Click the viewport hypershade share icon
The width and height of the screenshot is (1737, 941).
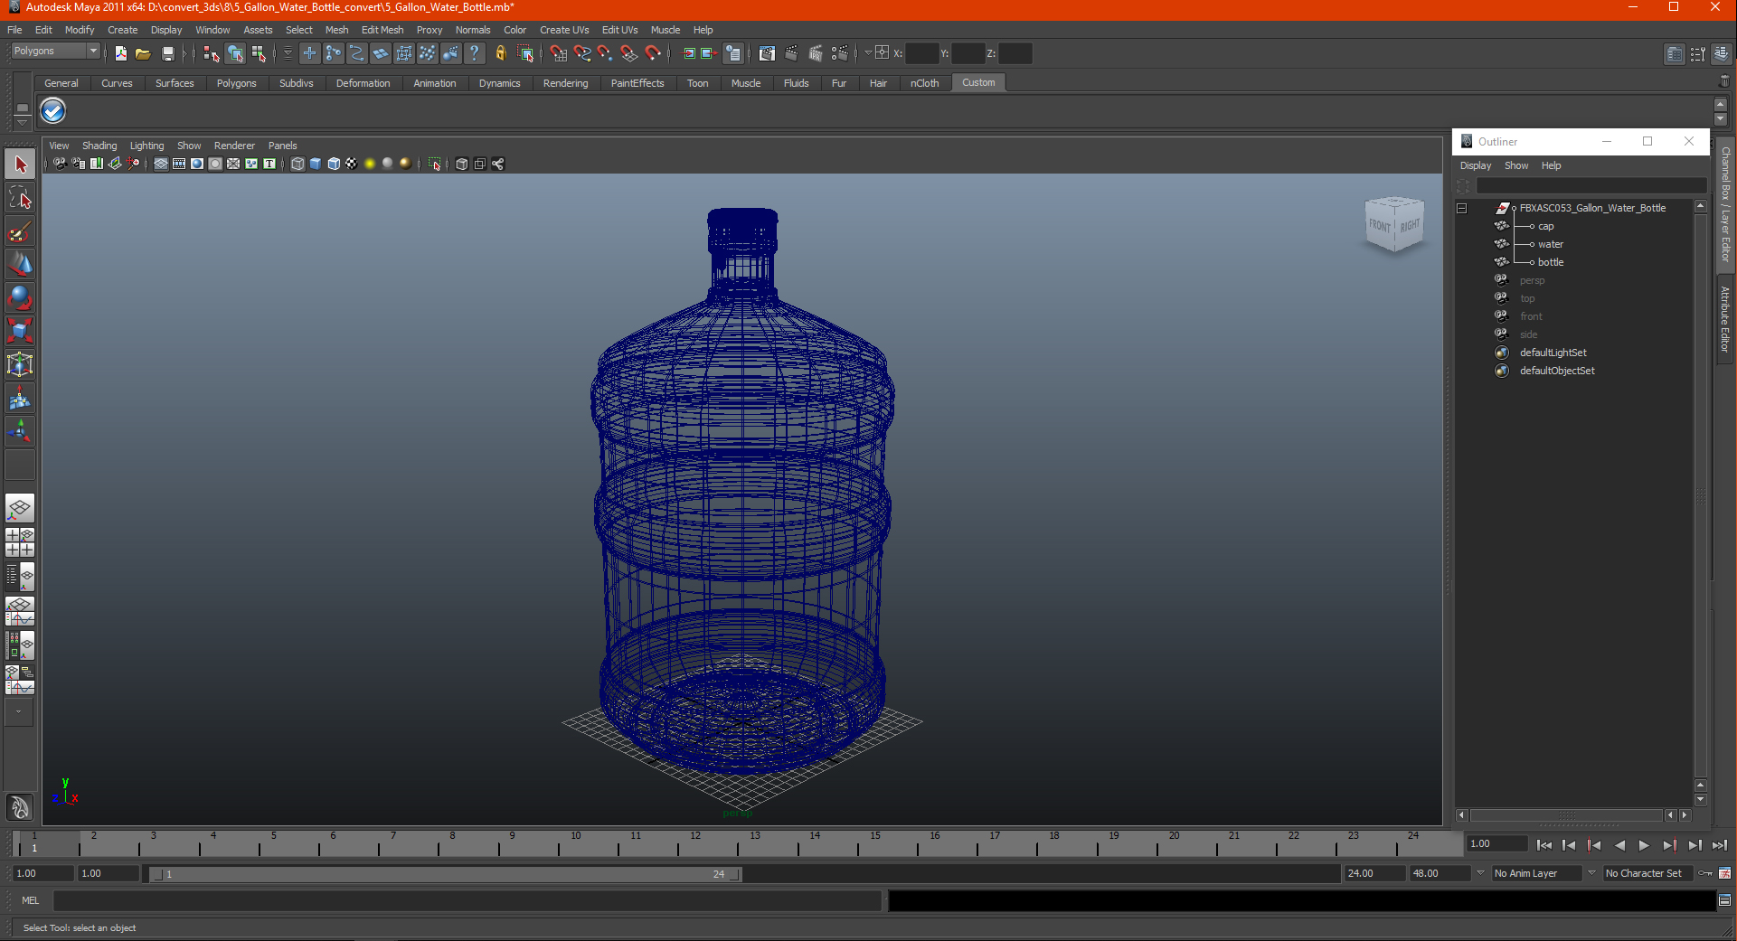498,164
